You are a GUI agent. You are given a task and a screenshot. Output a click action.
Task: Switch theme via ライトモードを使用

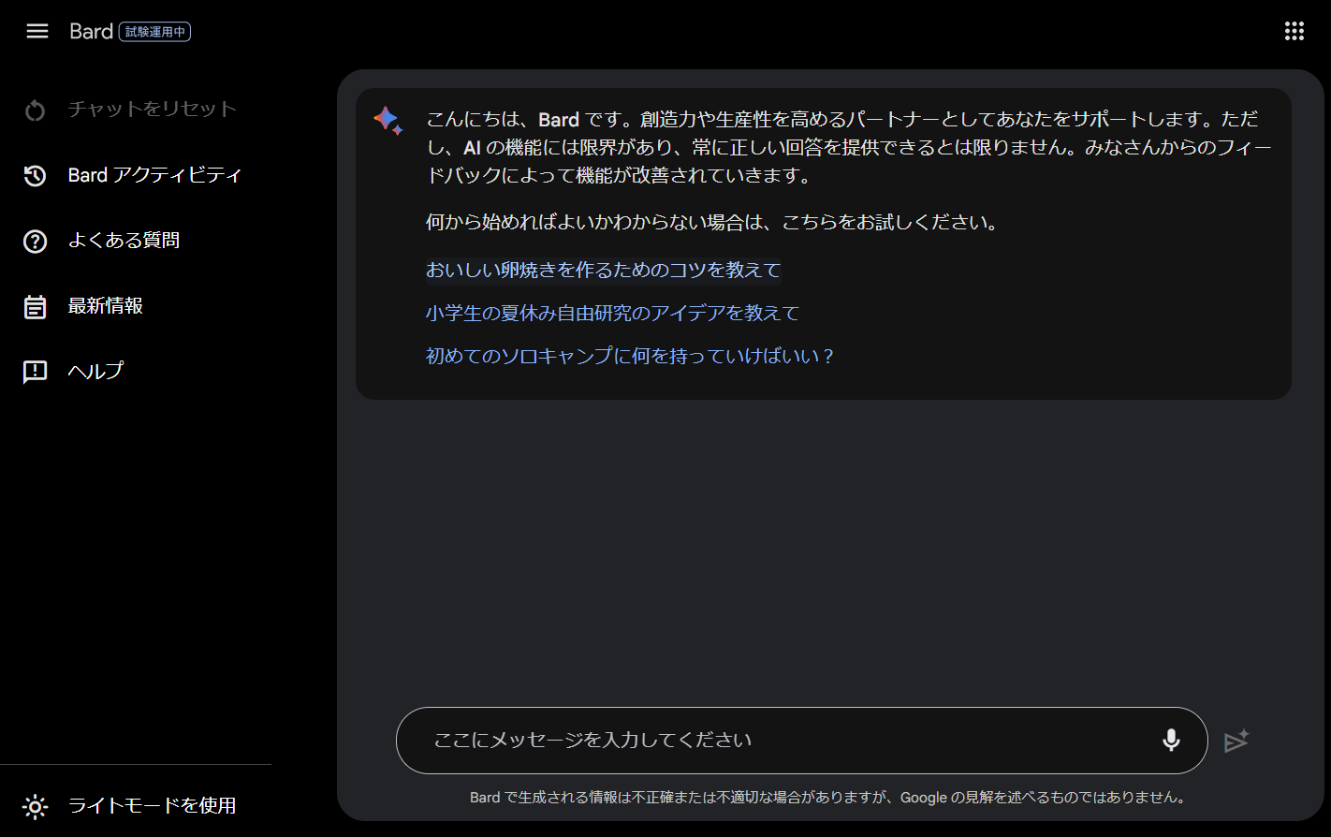[153, 806]
